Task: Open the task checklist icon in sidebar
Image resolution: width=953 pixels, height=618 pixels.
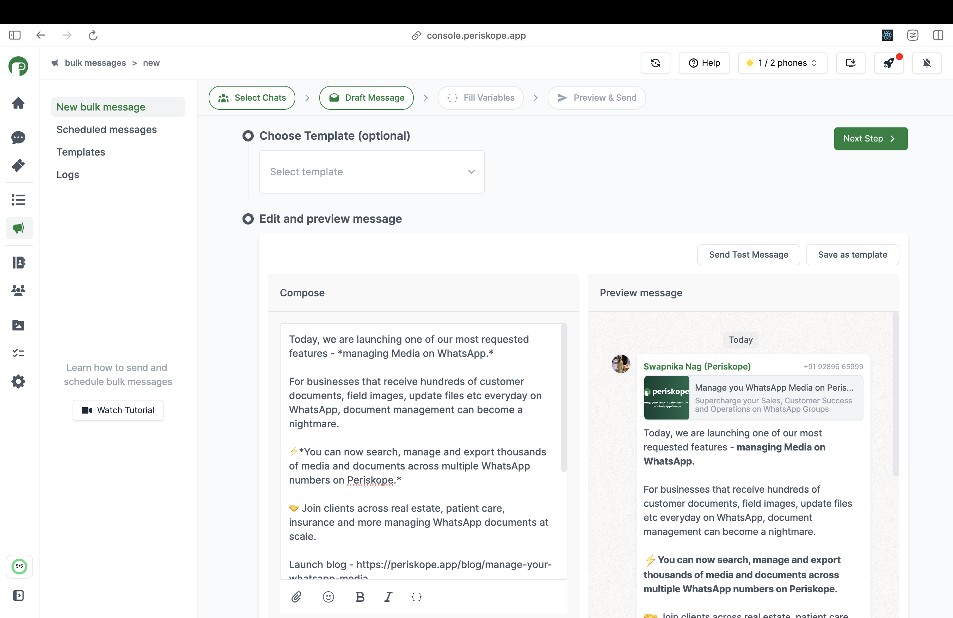Action: 18,353
